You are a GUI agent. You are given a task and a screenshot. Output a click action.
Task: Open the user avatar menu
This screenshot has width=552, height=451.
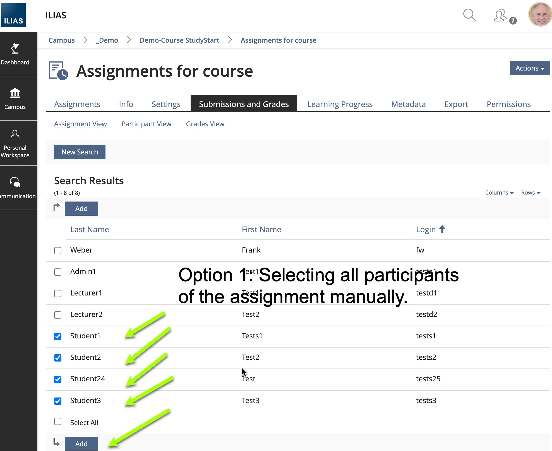(x=540, y=14)
